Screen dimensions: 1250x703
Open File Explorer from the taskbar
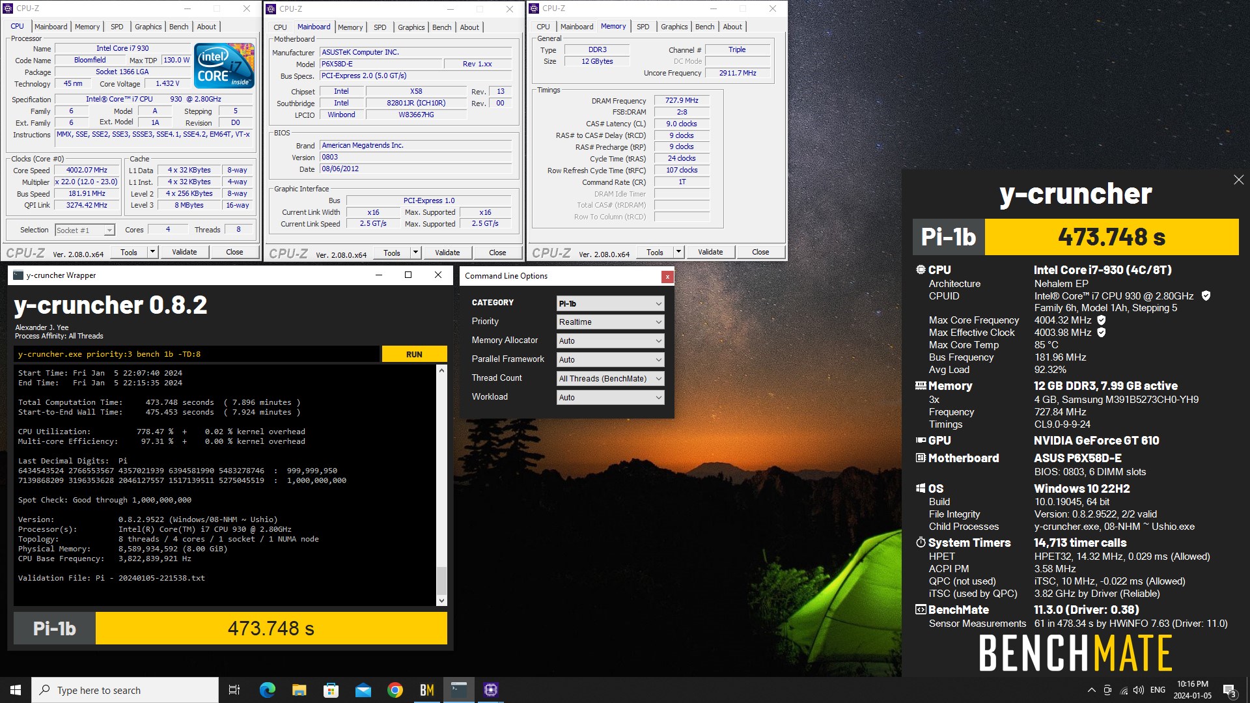click(299, 690)
